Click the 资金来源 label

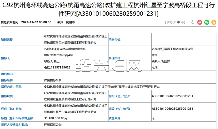(x=115, y=118)
